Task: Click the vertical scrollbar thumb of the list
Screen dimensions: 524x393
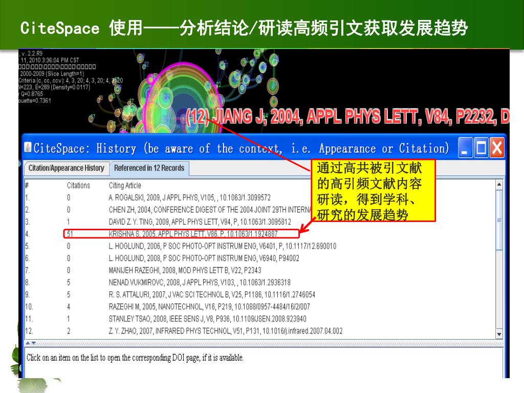Action: click(x=499, y=220)
